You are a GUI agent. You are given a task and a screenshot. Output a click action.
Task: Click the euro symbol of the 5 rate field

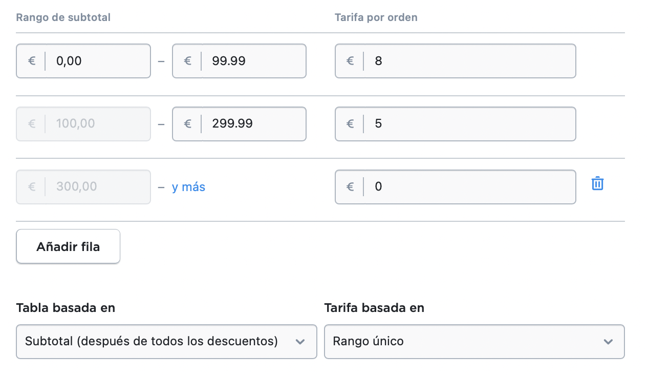(350, 123)
